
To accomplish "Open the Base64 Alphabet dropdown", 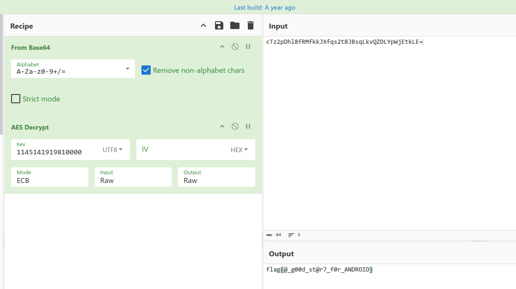I will coord(127,69).
